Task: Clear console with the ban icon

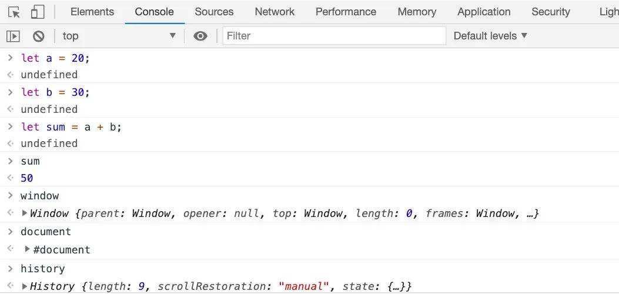Action: (x=38, y=36)
